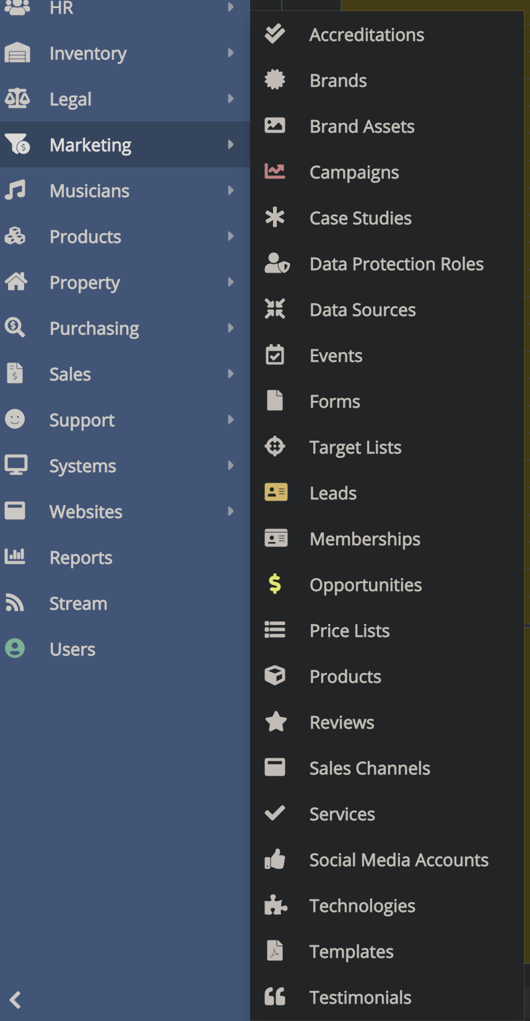Image resolution: width=530 pixels, height=1021 pixels.
Task: Click the Social Media Accounts thumbs-up icon
Action: (x=276, y=859)
